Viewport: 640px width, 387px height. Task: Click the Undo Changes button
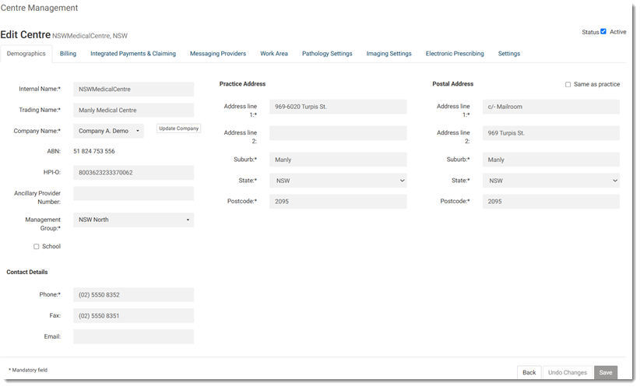[567, 372]
